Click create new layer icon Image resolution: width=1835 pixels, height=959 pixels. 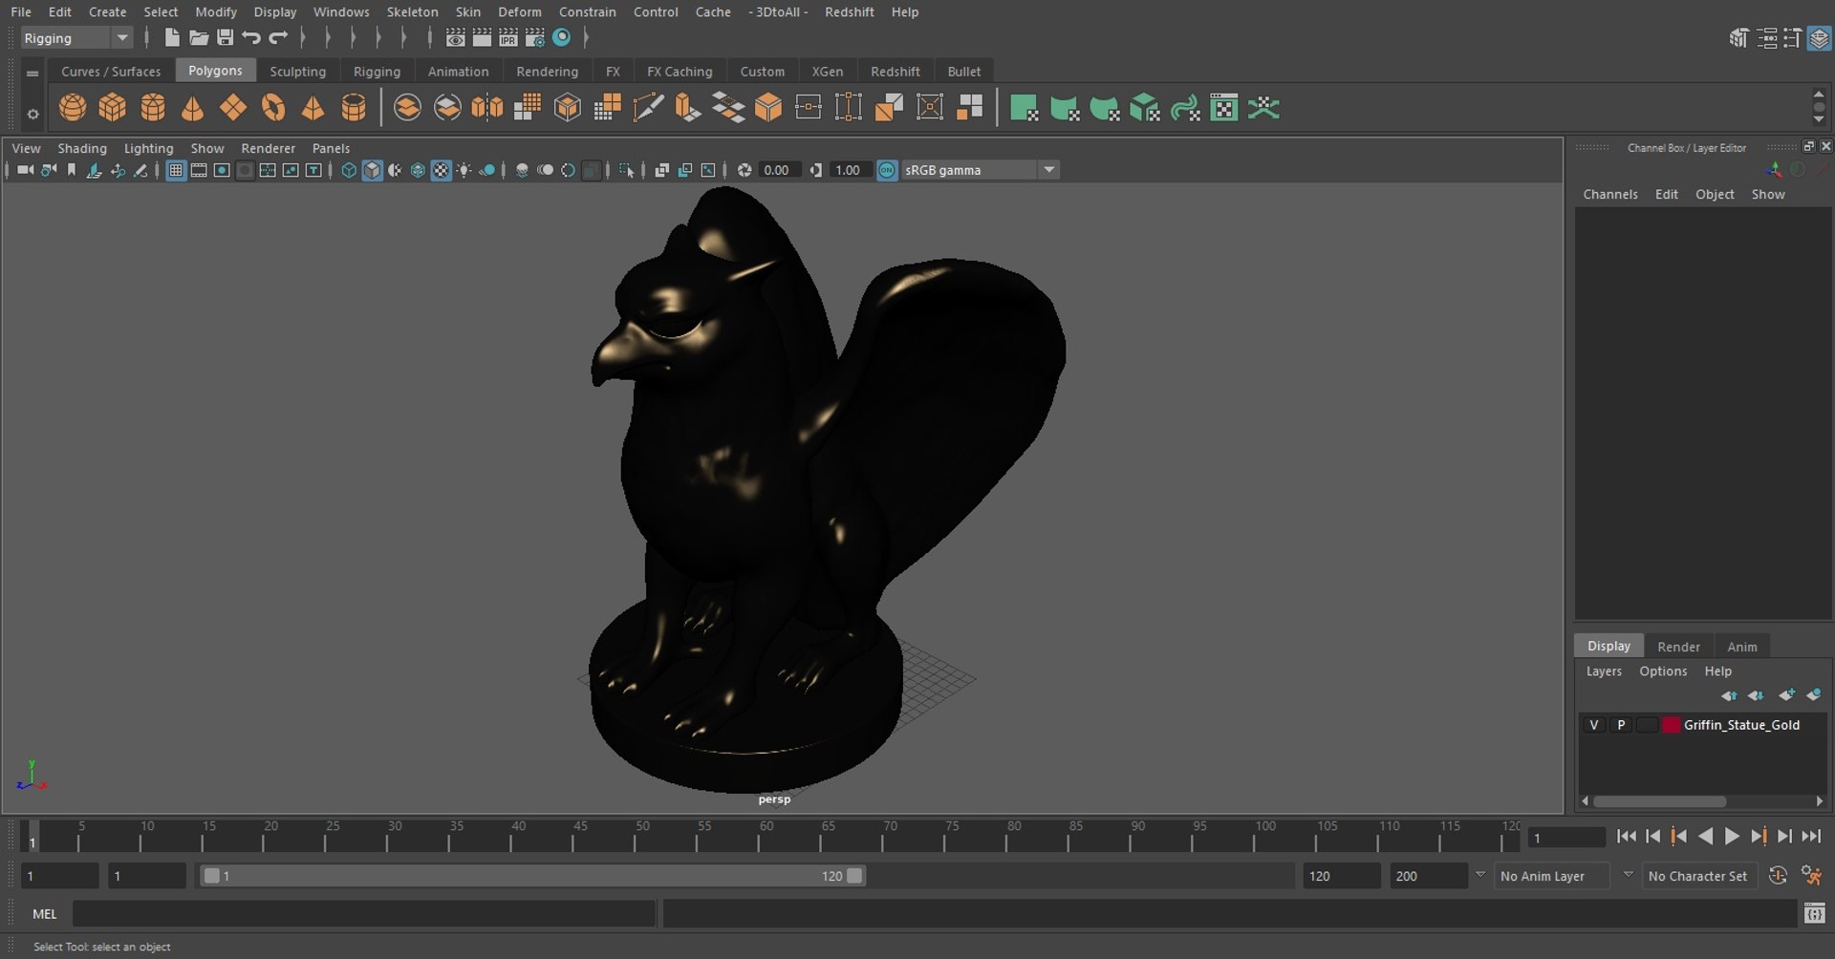[1786, 695]
